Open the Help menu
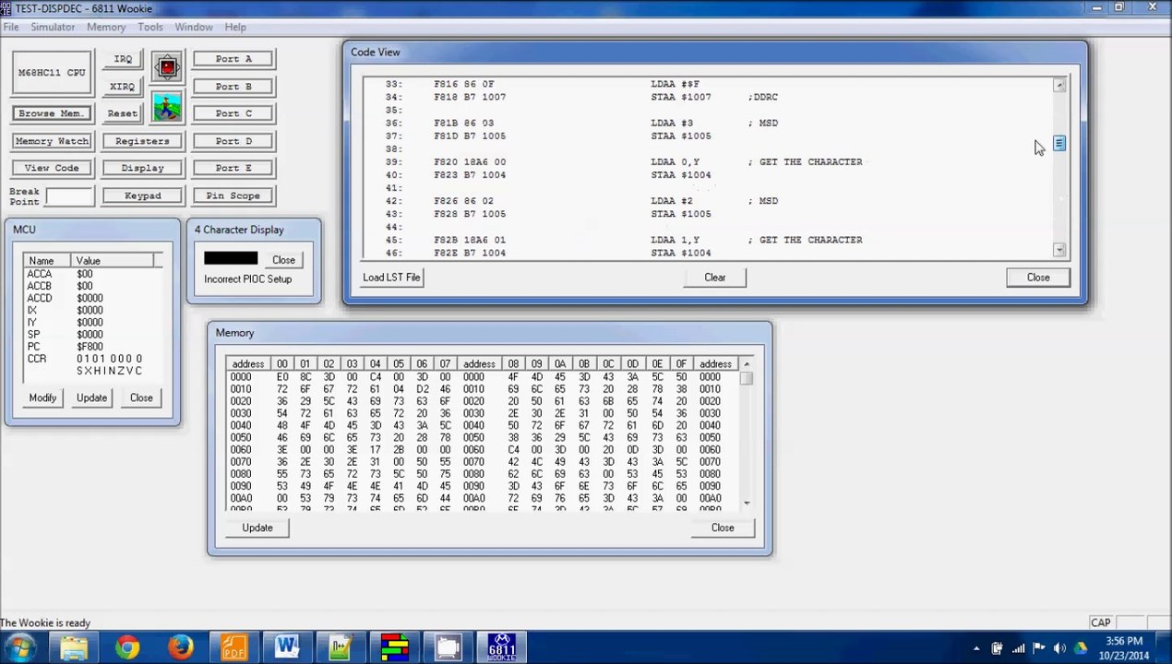 pyautogui.click(x=235, y=27)
